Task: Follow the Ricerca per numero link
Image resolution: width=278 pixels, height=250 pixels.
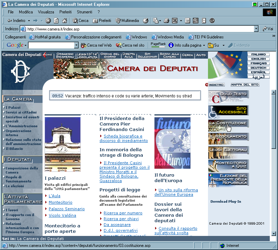Action: [123, 213]
